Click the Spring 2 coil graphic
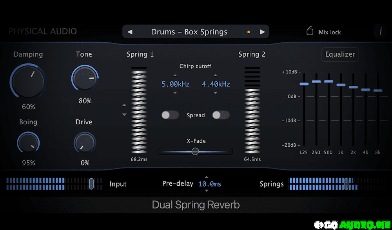Viewport: 392px width, 230px height. (x=252, y=110)
